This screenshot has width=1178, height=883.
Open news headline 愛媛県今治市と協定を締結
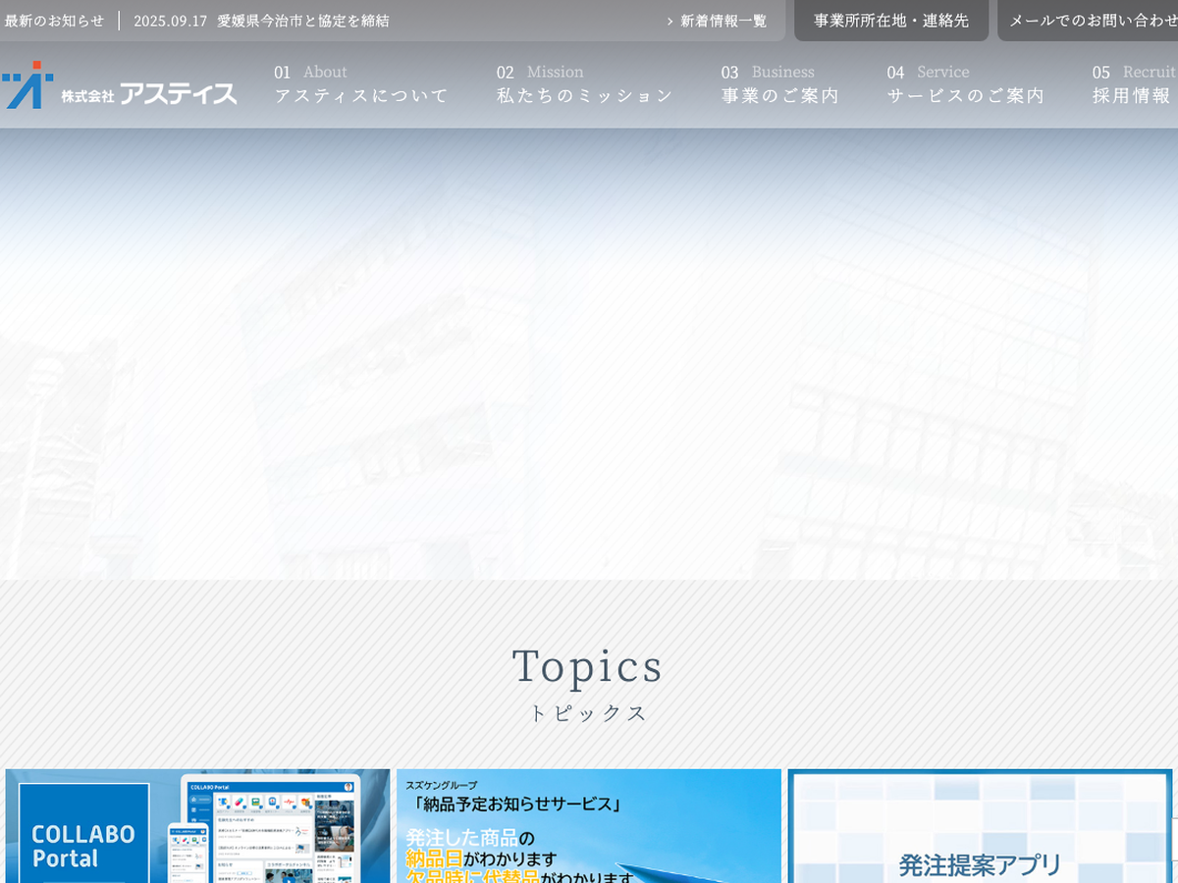[x=302, y=21]
